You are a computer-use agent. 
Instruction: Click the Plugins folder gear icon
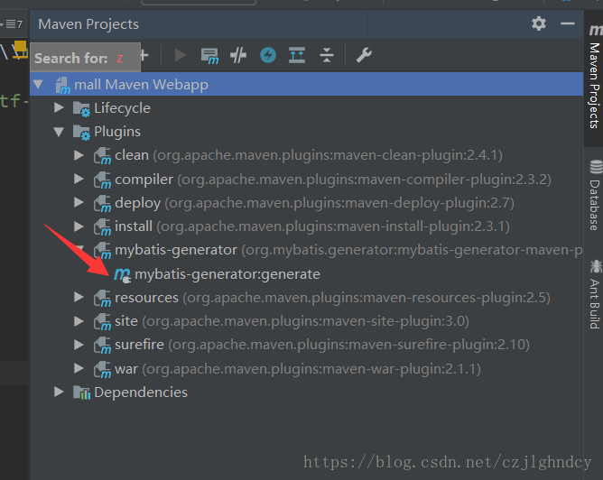[x=81, y=133]
